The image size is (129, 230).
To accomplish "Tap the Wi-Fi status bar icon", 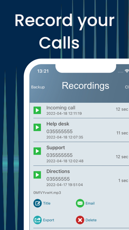I will click(x=126, y=71).
